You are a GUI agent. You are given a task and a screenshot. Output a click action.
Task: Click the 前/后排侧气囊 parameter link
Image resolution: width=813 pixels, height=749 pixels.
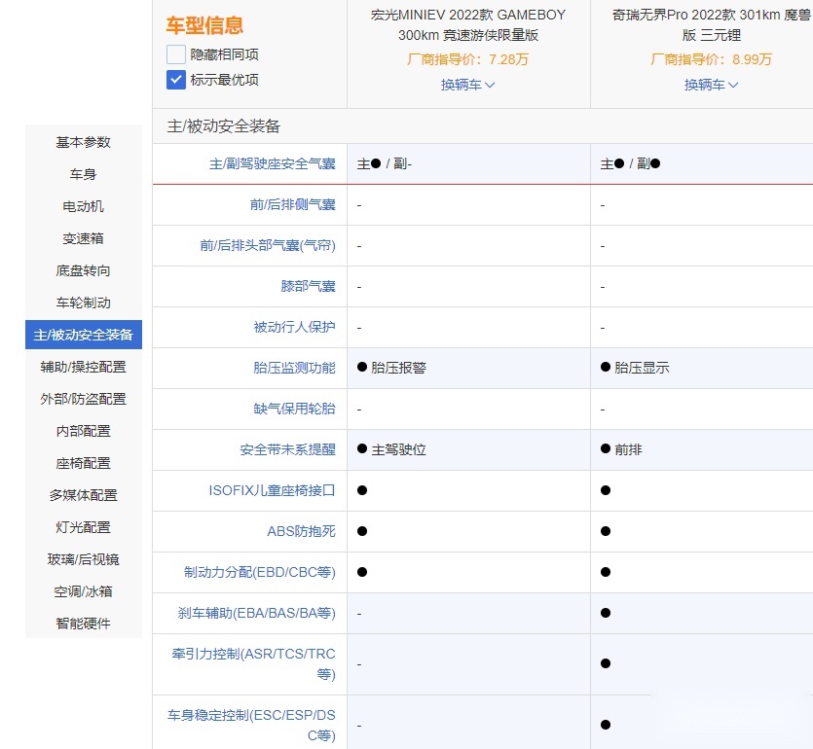click(293, 205)
